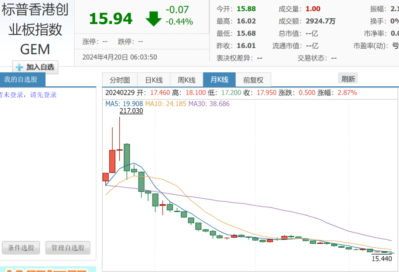Click the chart high label 217.030
The image size is (399, 272).
(131, 111)
